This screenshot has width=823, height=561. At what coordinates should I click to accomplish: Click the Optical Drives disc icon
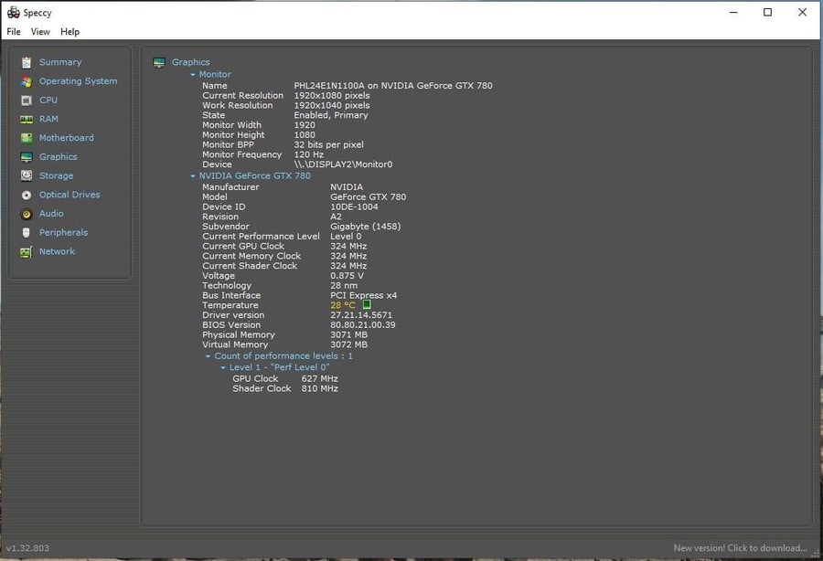pyautogui.click(x=27, y=195)
